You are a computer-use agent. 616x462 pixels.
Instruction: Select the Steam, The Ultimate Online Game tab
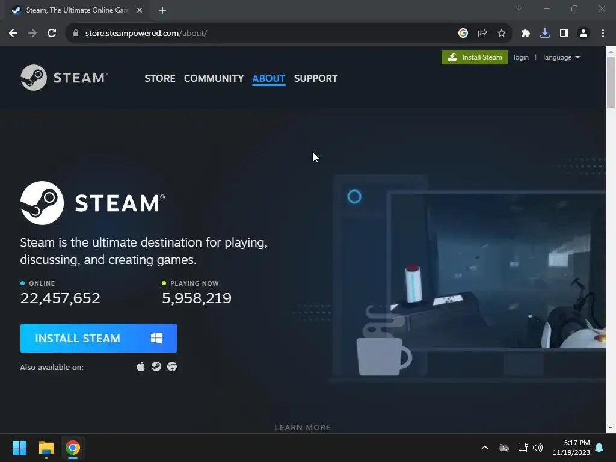pos(76,10)
